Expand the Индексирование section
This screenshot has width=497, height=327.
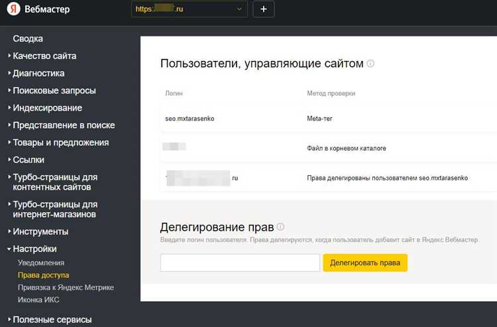[47, 108]
